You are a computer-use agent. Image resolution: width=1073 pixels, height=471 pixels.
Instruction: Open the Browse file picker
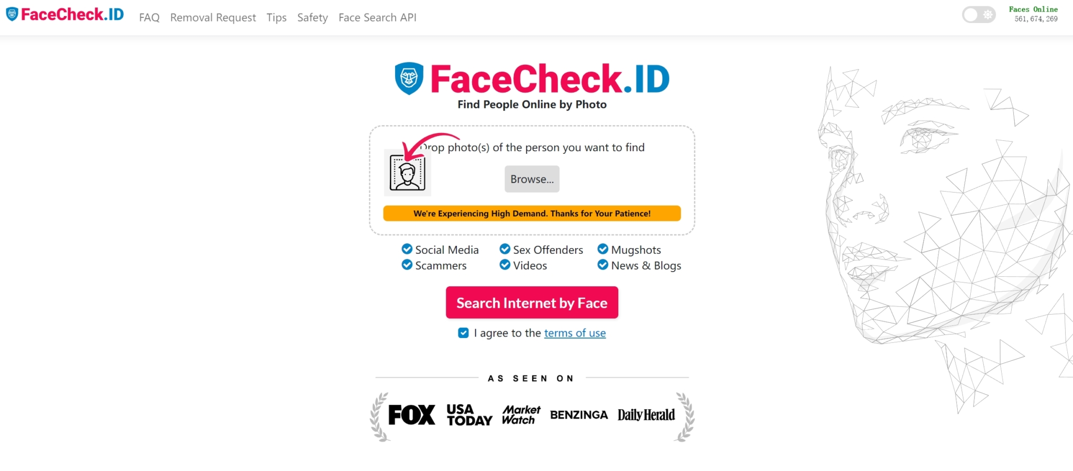pyautogui.click(x=531, y=178)
